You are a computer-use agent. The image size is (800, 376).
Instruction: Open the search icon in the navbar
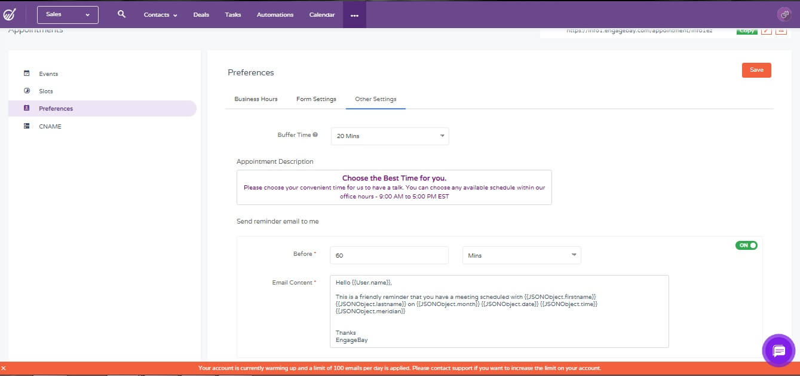[121, 14]
